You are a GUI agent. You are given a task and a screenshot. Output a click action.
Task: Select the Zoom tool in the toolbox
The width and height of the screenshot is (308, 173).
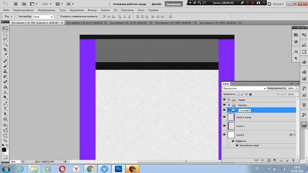click(5, 140)
